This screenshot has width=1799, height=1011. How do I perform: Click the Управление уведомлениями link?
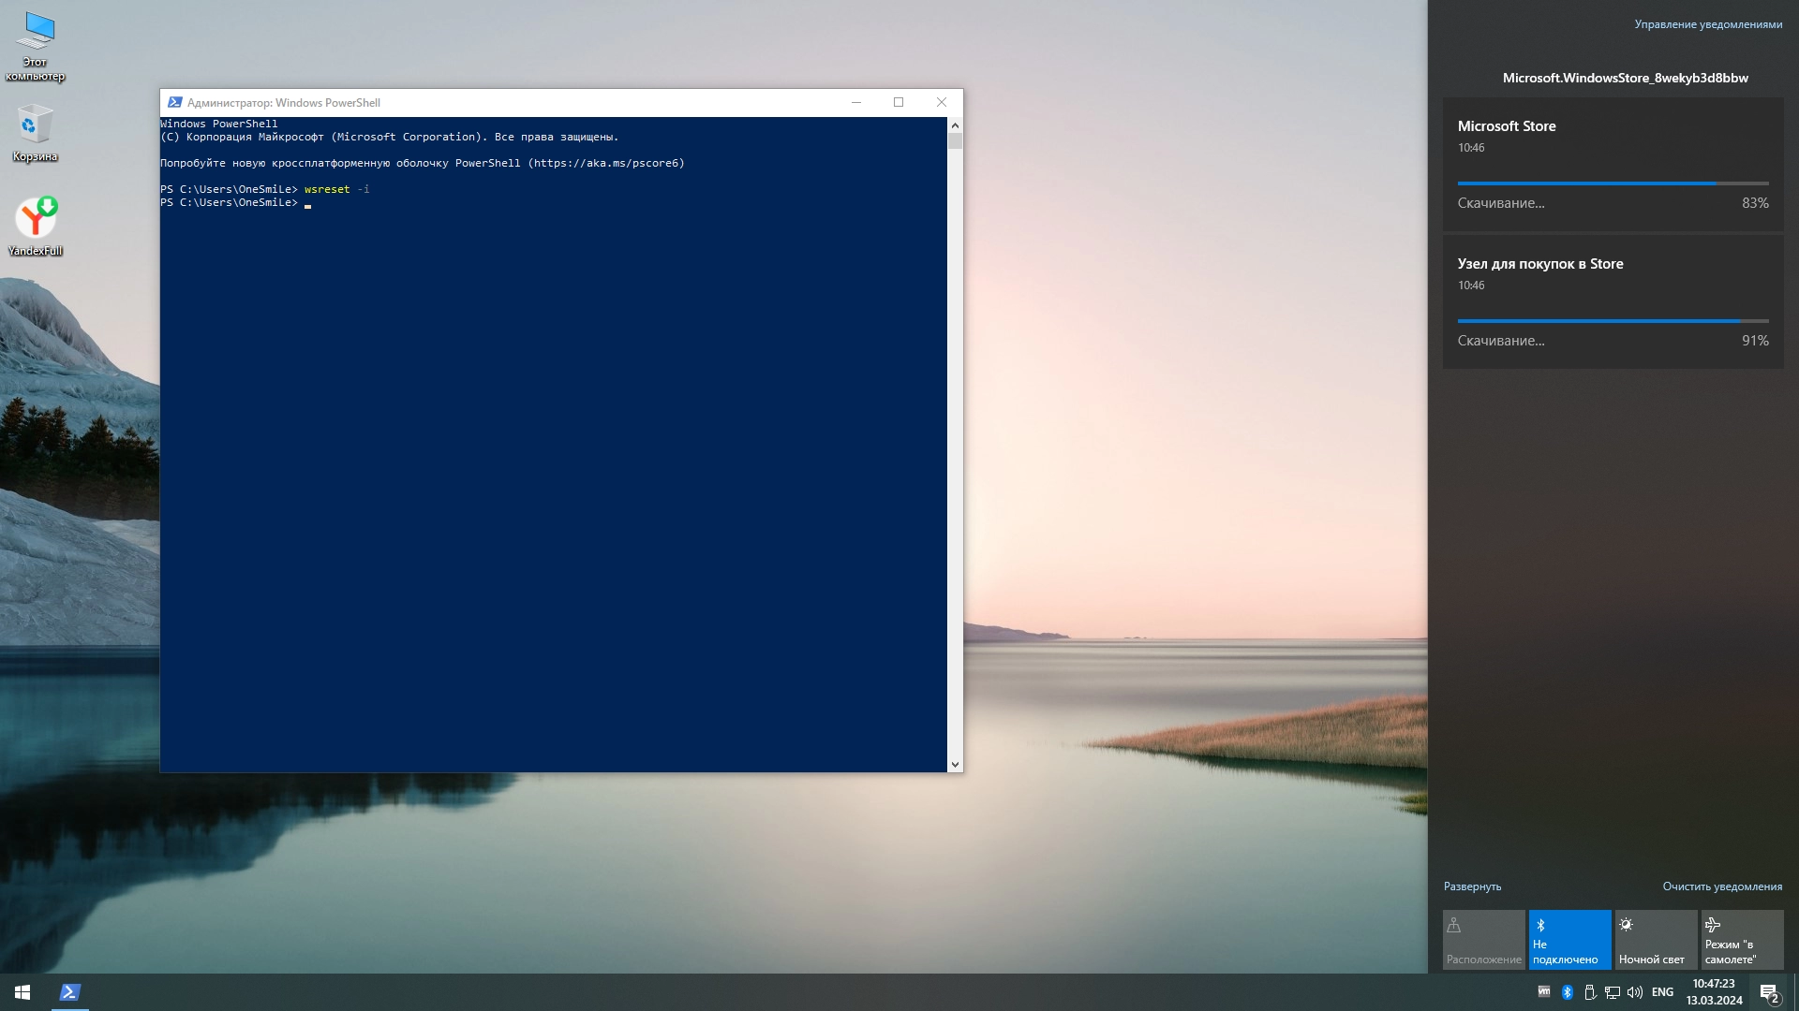point(1708,24)
